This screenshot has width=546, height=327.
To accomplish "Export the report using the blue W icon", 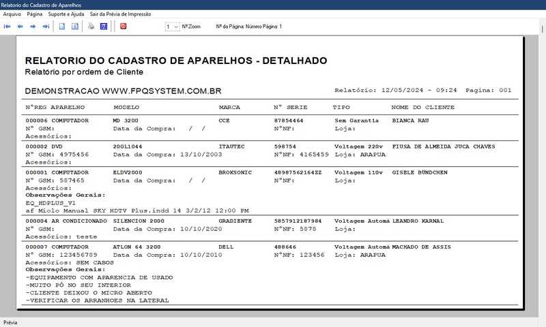I will coord(104,27).
